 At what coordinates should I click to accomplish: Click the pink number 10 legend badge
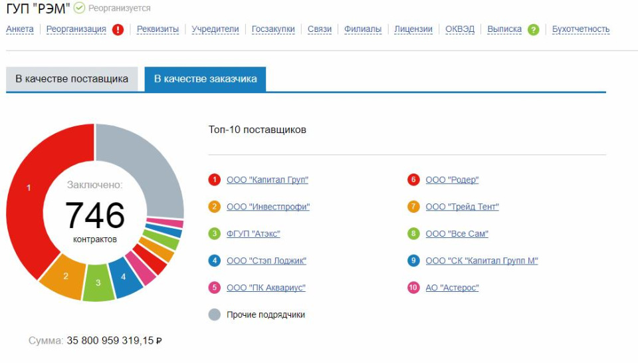point(413,288)
